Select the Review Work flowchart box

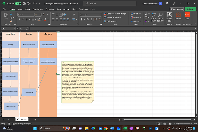[29, 92]
